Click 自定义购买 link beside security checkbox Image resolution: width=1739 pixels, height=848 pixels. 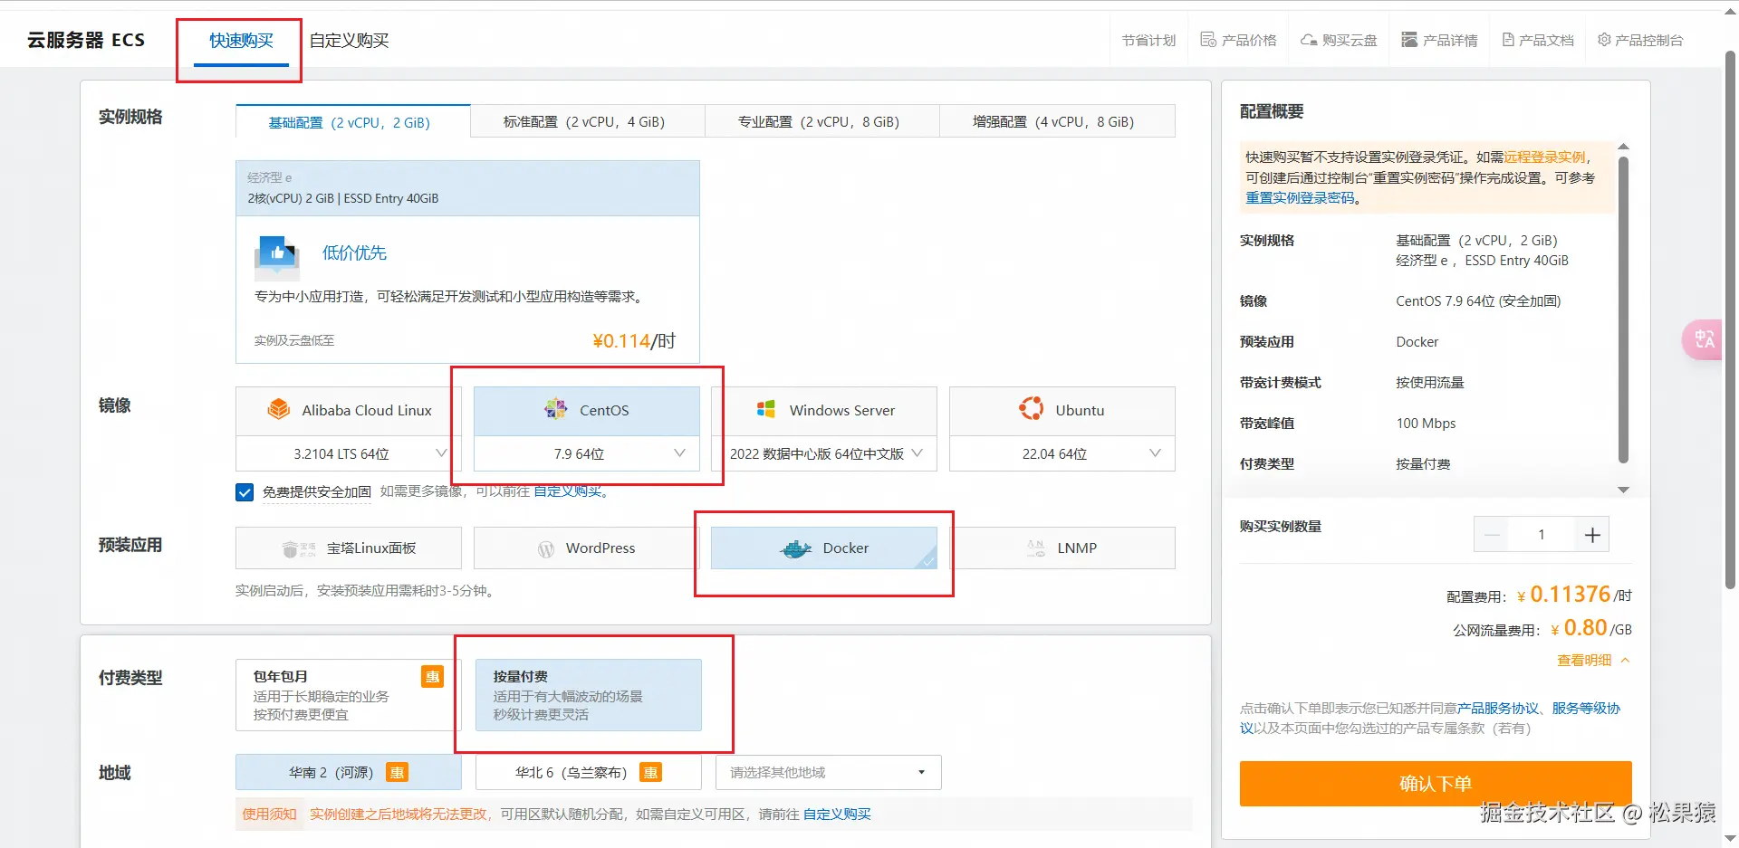pos(567,491)
